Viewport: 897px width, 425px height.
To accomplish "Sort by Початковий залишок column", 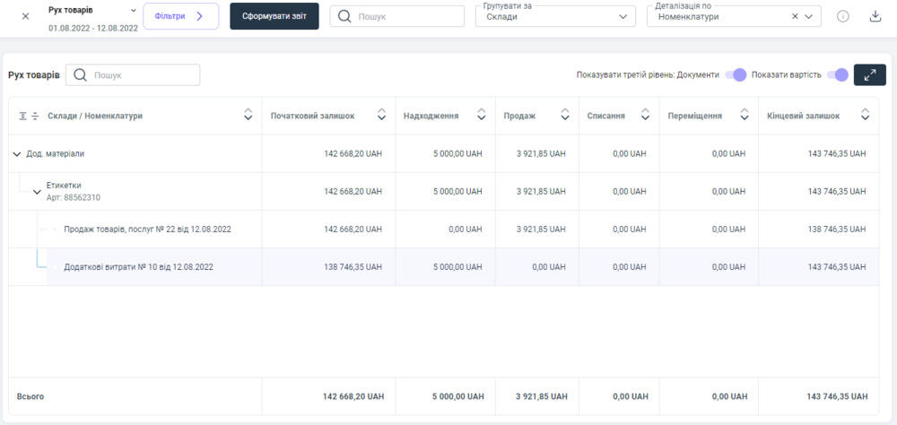I will [381, 115].
